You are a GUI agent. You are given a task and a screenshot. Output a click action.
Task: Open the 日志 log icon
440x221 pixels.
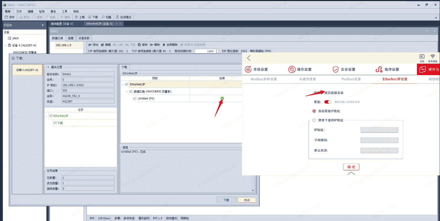422,57
